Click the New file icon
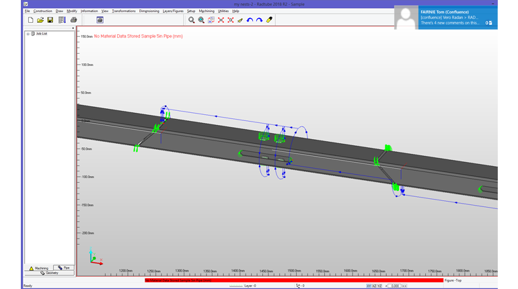 point(30,20)
